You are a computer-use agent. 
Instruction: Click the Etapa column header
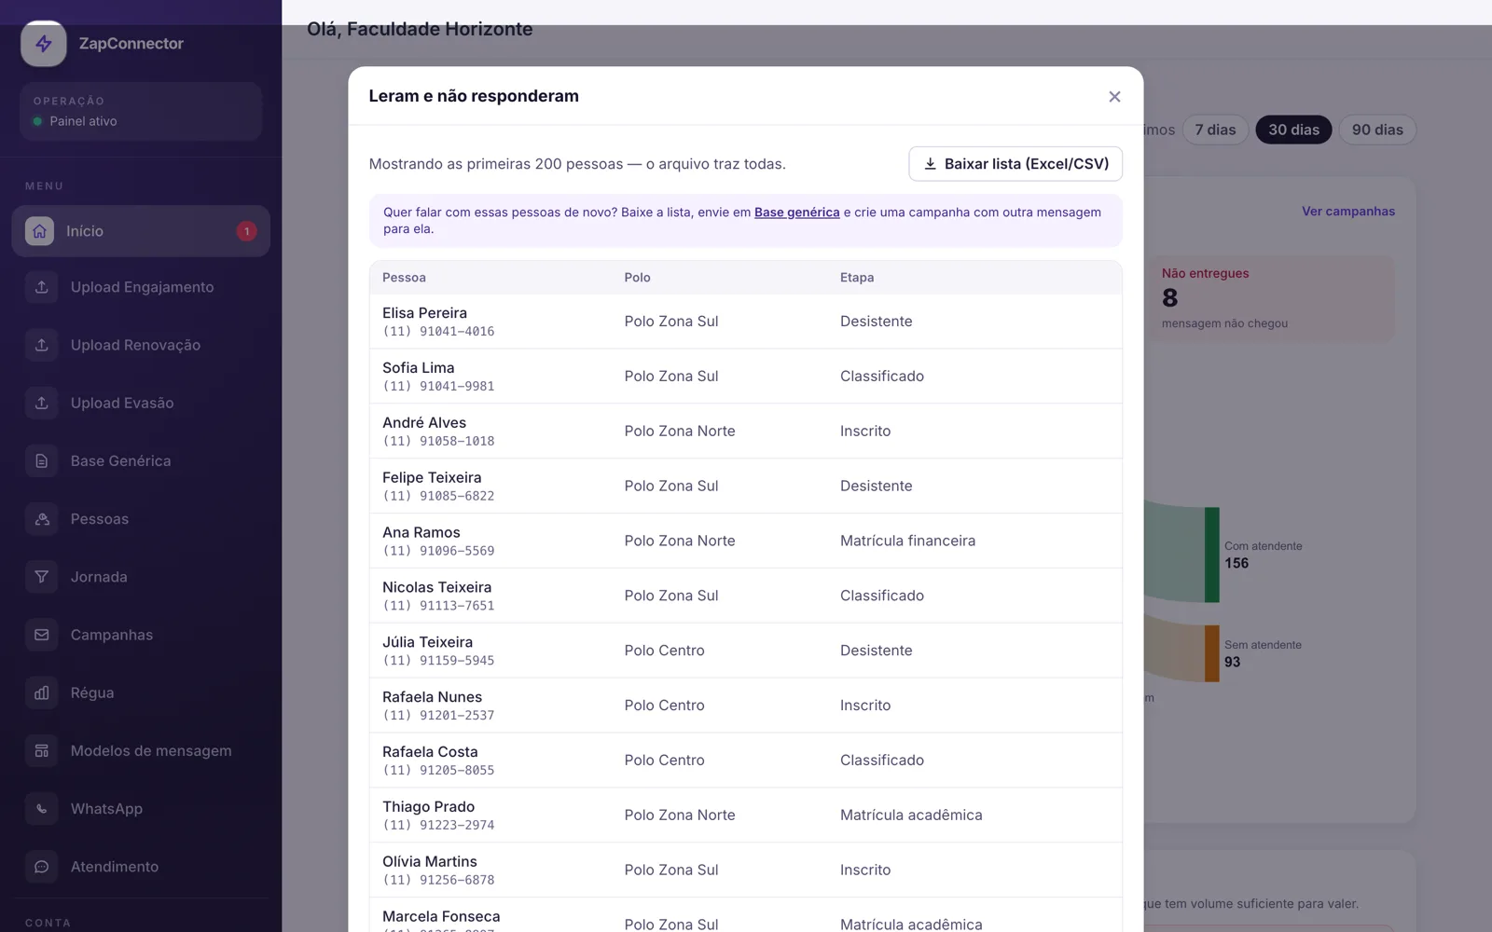pyautogui.click(x=857, y=278)
